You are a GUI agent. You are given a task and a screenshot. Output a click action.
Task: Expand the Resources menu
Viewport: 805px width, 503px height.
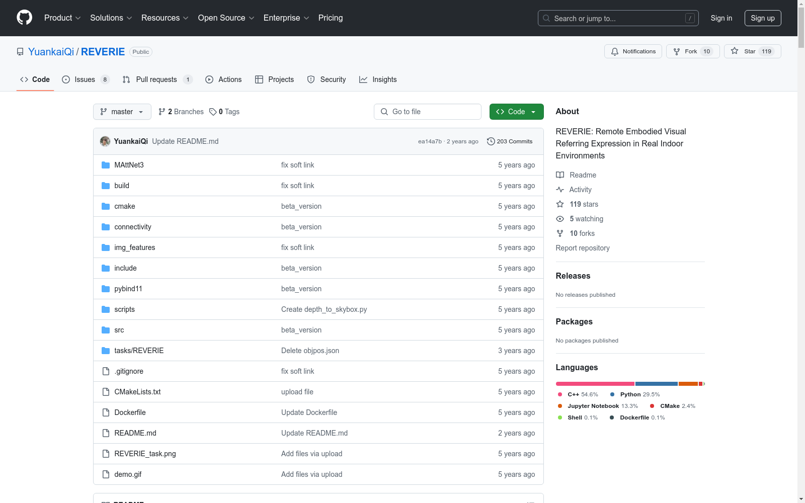pyautogui.click(x=165, y=18)
